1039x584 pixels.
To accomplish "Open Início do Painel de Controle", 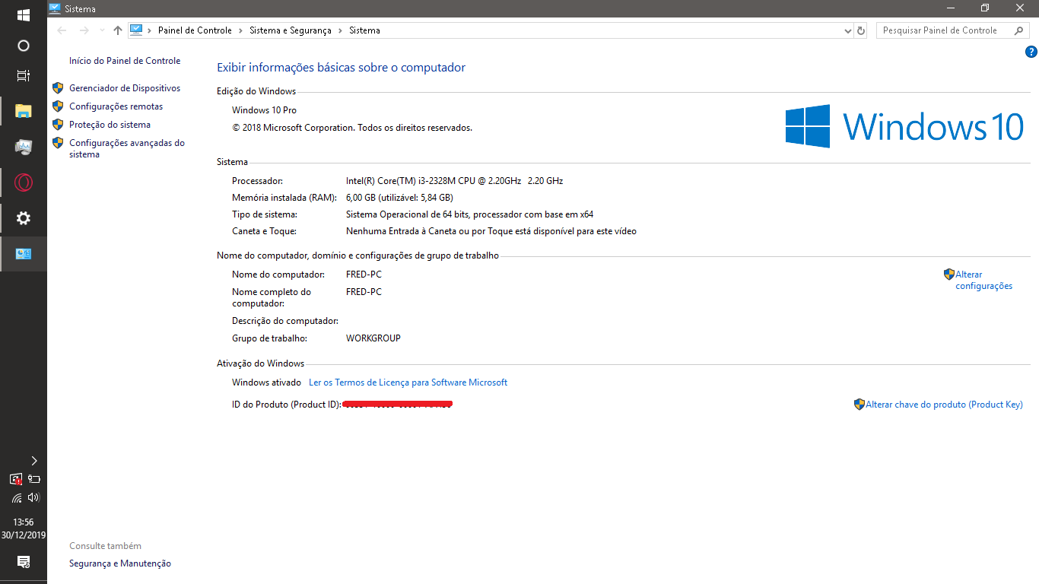I will (125, 61).
